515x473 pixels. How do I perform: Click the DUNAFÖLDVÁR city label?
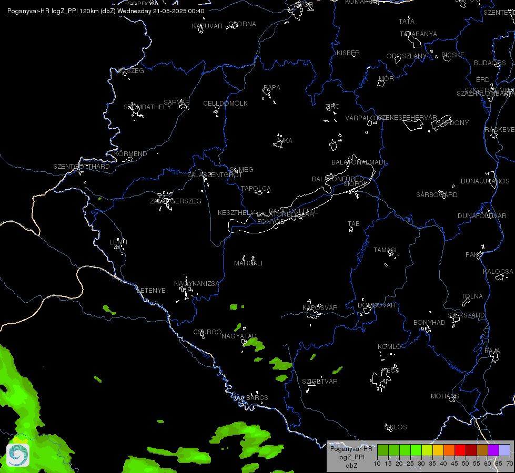tap(482, 216)
